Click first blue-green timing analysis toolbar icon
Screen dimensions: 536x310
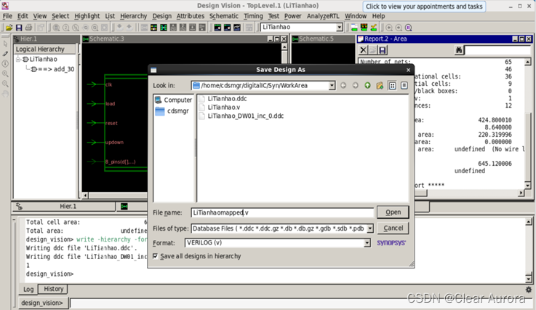pyautogui.click(x=217, y=28)
